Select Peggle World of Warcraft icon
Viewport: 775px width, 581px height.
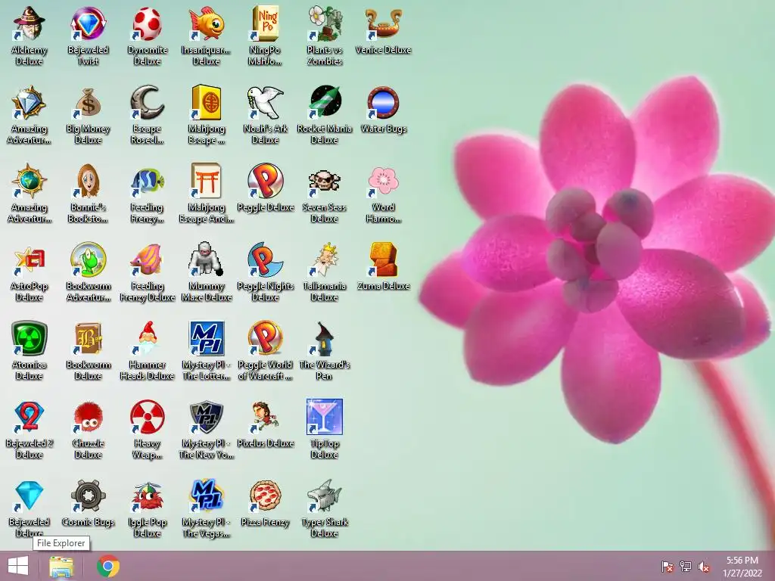(266, 339)
